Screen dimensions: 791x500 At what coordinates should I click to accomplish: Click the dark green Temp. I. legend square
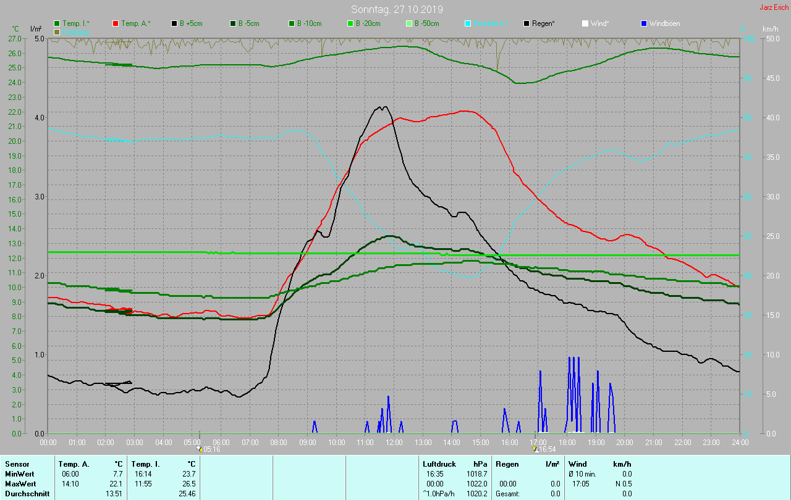(x=57, y=23)
